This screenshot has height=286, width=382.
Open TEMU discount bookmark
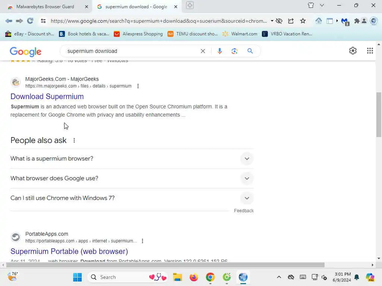[192, 34]
